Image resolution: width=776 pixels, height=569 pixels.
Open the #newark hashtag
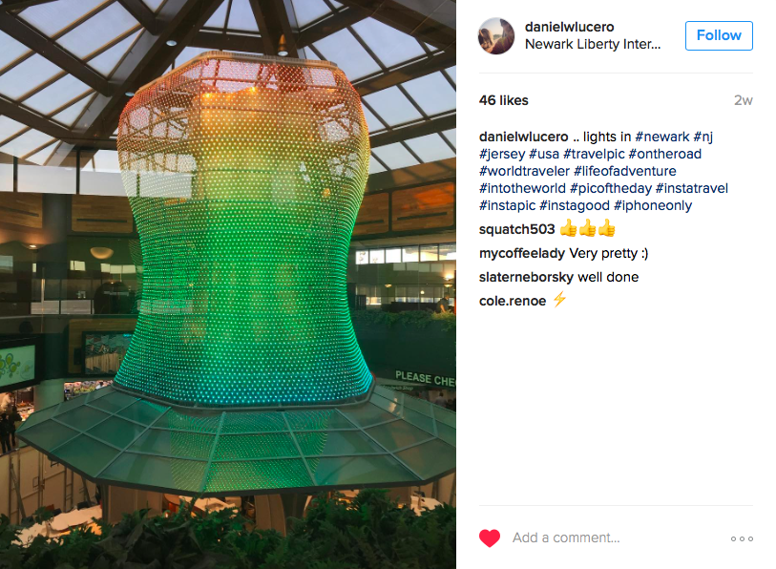pos(662,137)
